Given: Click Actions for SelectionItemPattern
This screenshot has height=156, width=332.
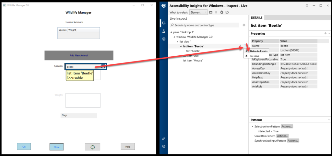Looking at the screenshot, I should coord(287,127).
